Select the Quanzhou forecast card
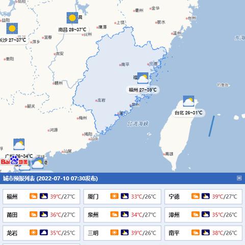This screenshot has height=245, width=245. tap(122, 215)
